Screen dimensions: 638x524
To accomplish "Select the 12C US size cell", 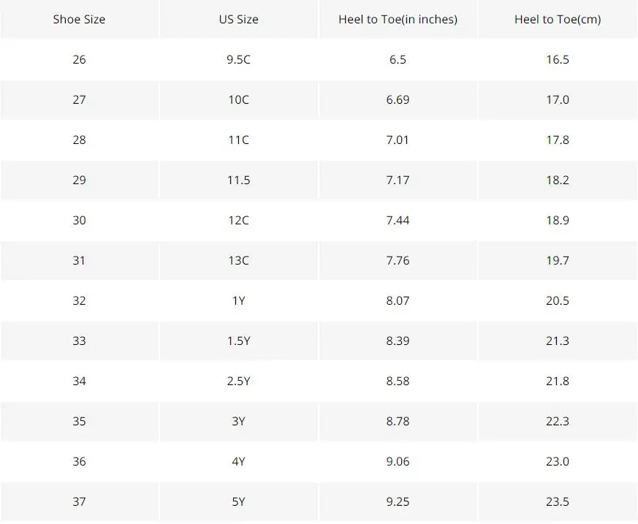I will coord(238,220).
